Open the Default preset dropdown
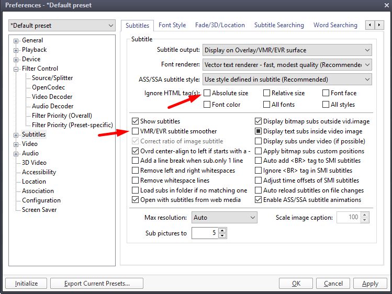This screenshot has height=294, width=392. coord(62,26)
